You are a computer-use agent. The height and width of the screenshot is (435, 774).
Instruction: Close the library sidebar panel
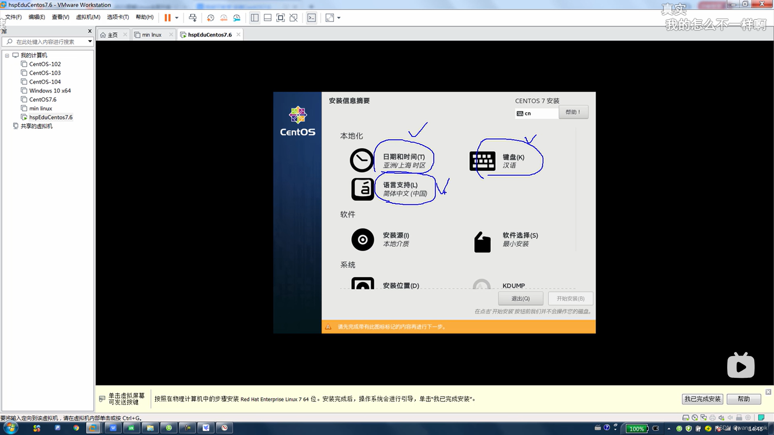(89, 31)
